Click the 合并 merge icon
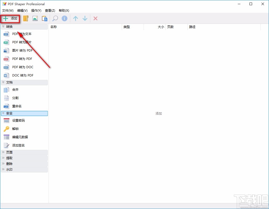269x209 pixels. (x=6, y=90)
